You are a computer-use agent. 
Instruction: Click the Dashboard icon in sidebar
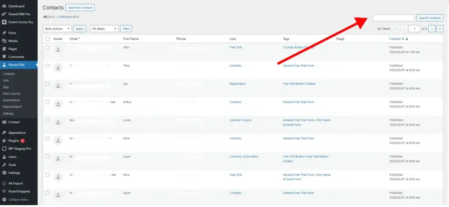click(4, 6)
